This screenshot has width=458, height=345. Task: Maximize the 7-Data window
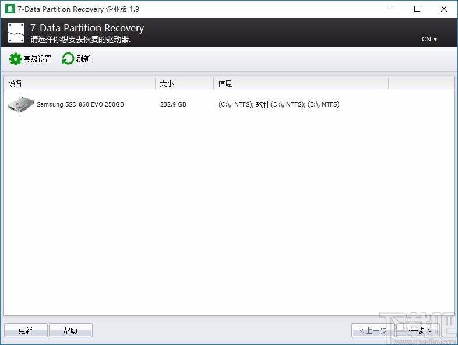(x=417, y=9)
